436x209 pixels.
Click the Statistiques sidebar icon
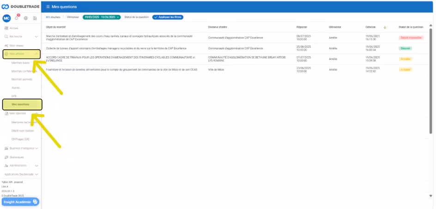[x=6, y=157]
